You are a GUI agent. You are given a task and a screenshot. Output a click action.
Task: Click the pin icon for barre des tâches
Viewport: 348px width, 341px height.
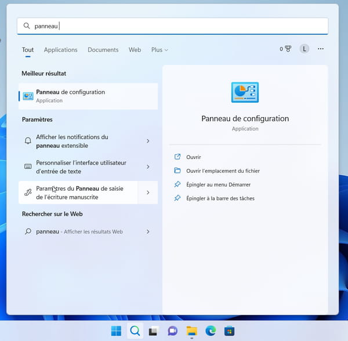point(177,198)
